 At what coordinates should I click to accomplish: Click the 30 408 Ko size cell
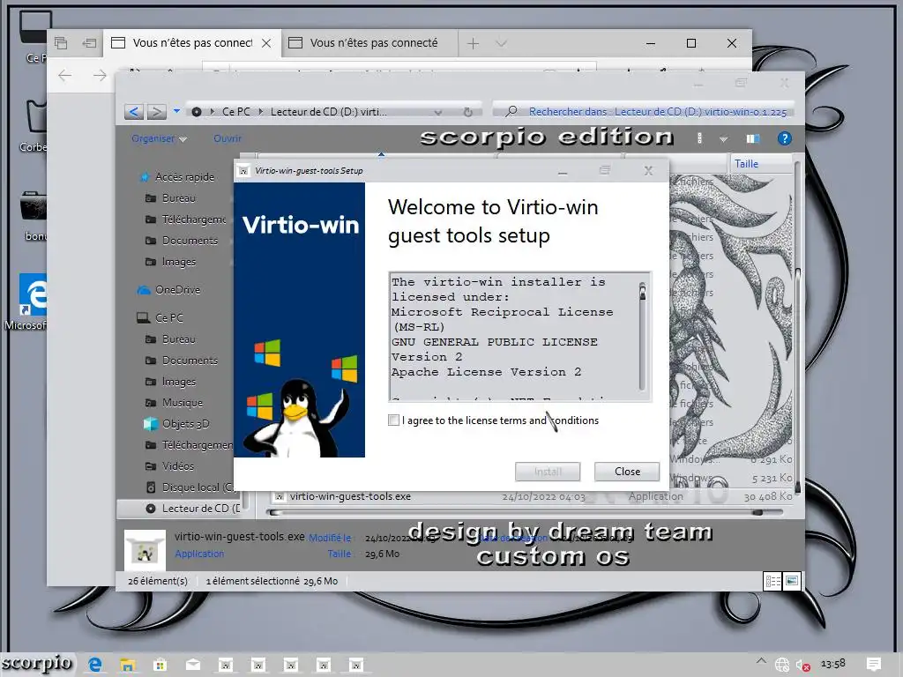[768, 496]
